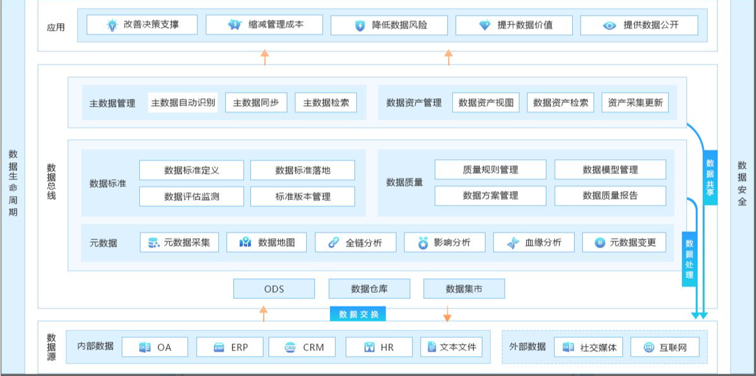The width and height of the screenshot is (756, 376).
Task: Click the star icon beside 血缘分析
Action: (x=513, y=243)
